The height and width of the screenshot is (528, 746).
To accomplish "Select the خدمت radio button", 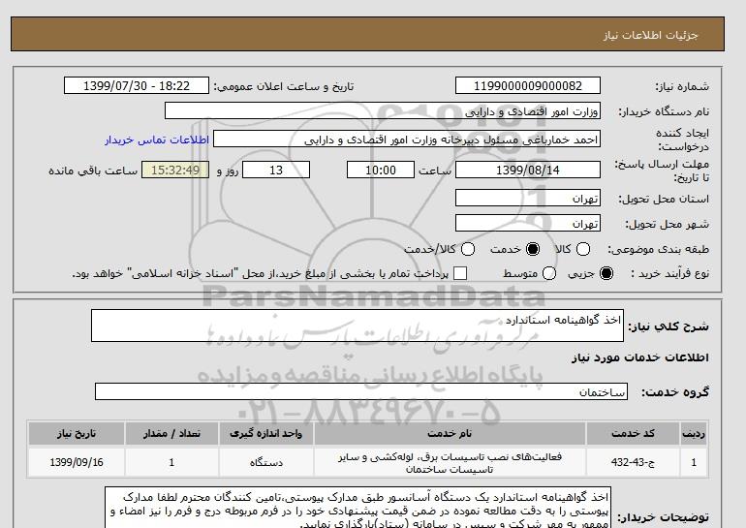I will click(533, 249).
